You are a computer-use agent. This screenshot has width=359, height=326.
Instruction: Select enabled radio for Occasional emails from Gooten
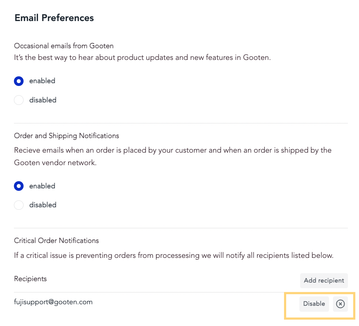[x=19, y=81]
